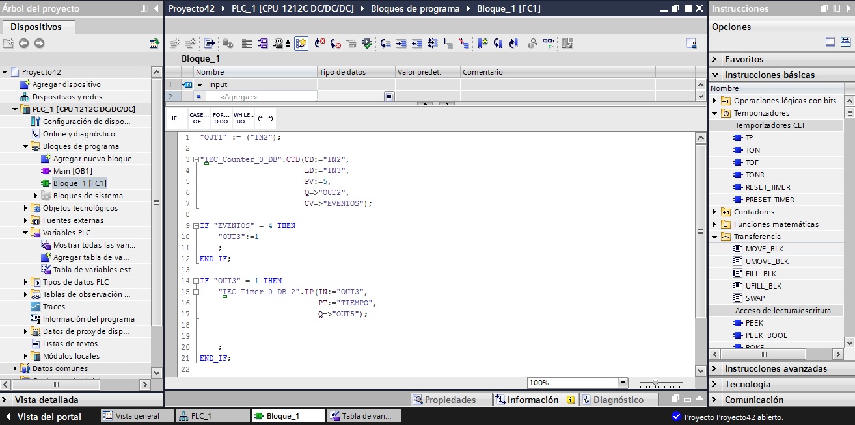855x425 pixels.
Task: Click the Información del programa icon
Action: click(36, 319)
